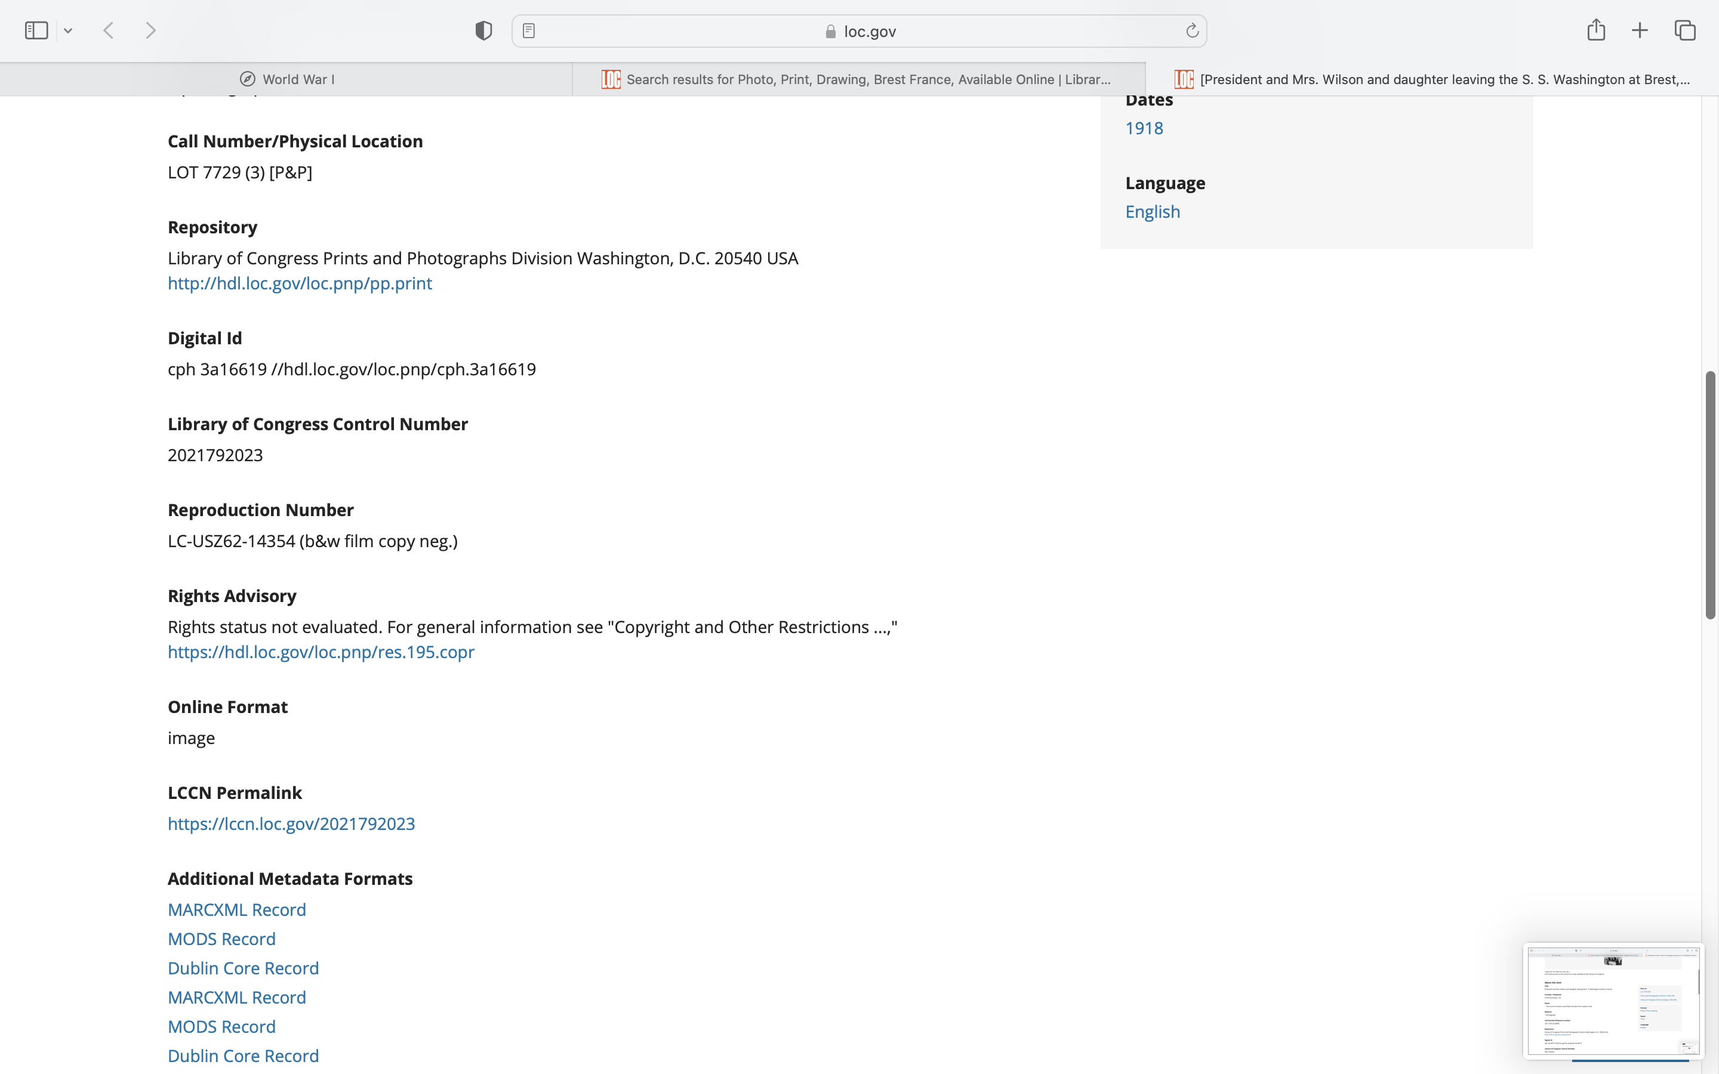Toggle the Safari sidebar icon
The width and height of the screenshot is (1719, 1074).
[36, 30]
